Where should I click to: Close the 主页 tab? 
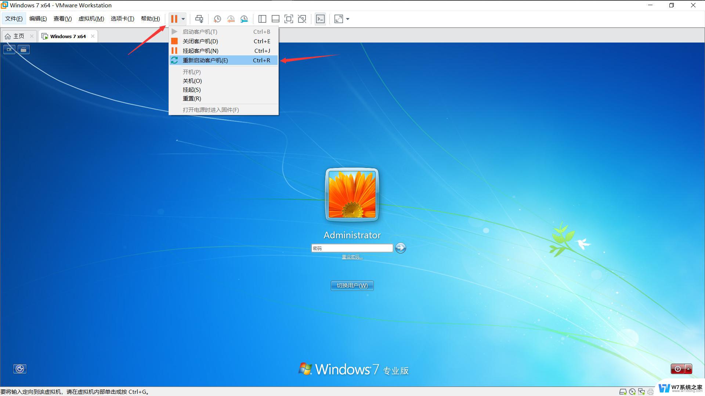(x=32, y=36)
